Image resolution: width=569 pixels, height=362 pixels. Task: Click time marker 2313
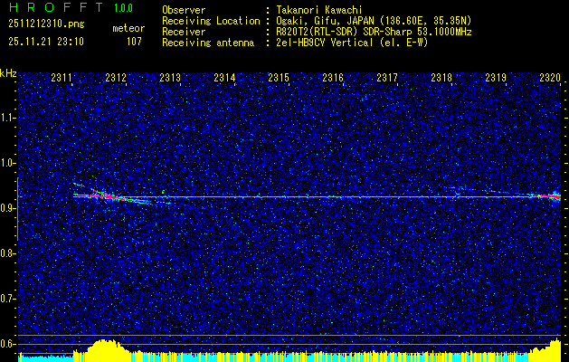pos(170,77)
